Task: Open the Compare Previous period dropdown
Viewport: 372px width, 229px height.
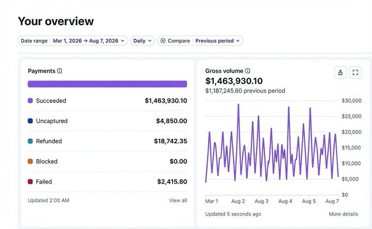Action: 200,41
